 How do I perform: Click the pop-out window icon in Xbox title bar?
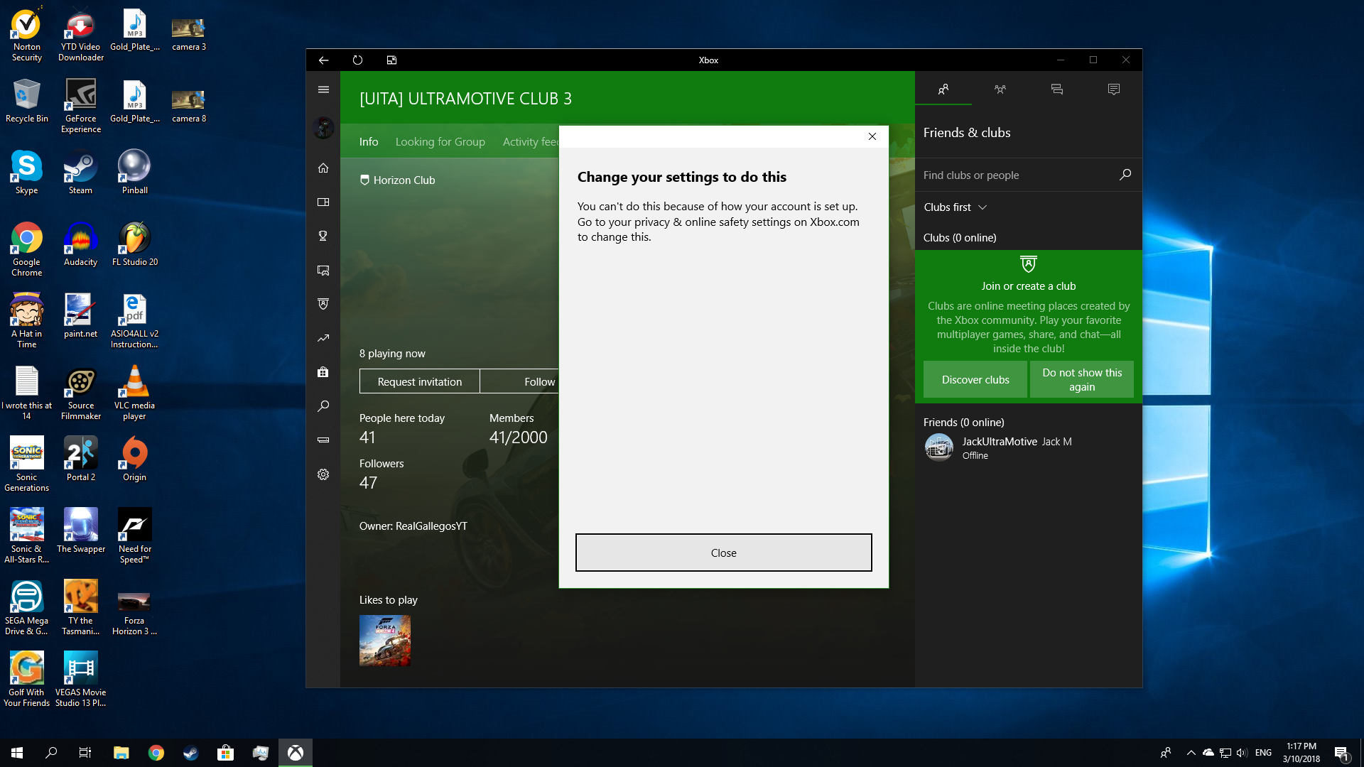pos(391,60)
